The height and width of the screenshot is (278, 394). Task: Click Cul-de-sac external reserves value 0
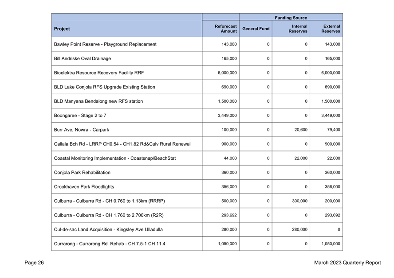(x=339, y=230)
